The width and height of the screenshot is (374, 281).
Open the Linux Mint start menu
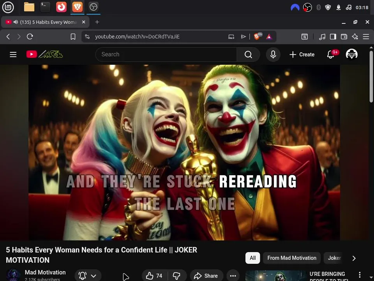tap(8, 7)
